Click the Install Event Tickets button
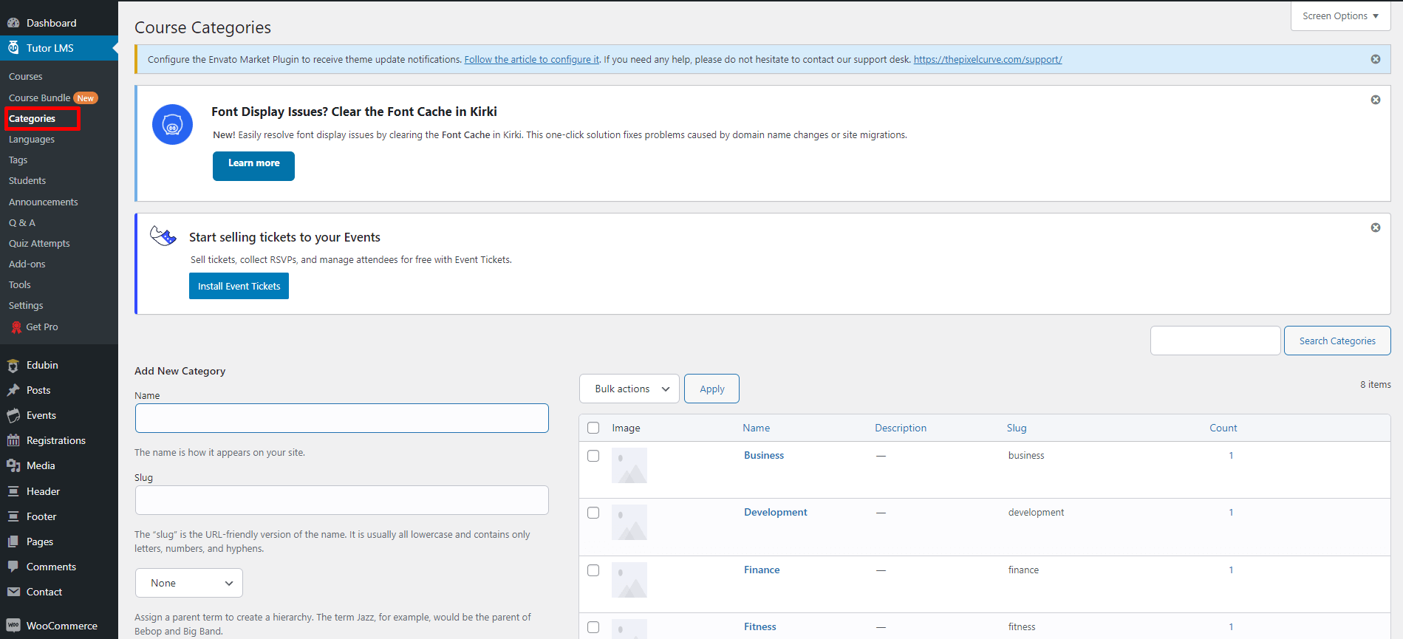The width and height of the screenshot is (1403, 639). (x=239, y=286)
